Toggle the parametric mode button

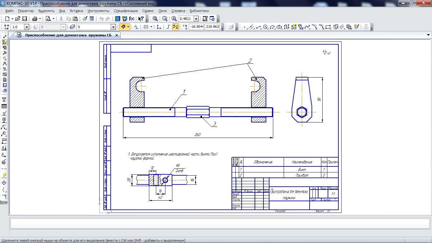tap(136, 27)
